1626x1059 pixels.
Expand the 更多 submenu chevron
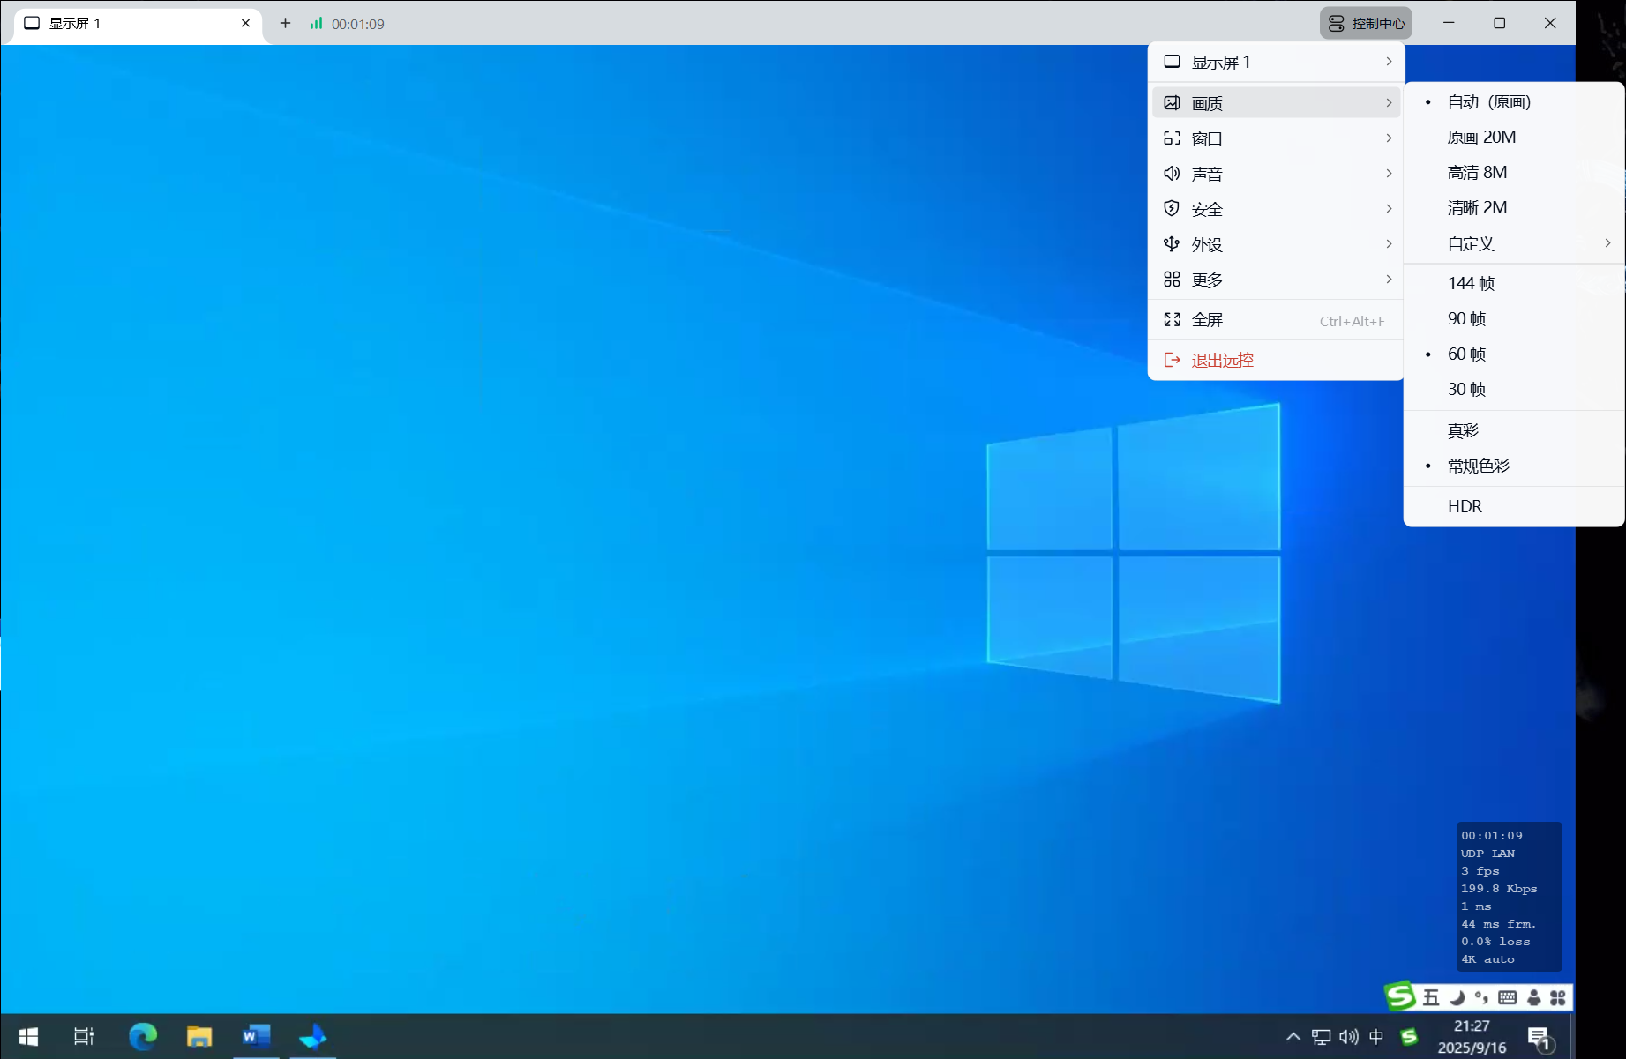1389,280
